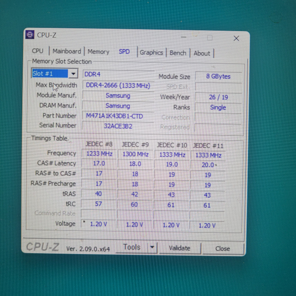
Task: Click the tRC value 60
Action: [134, 204]
